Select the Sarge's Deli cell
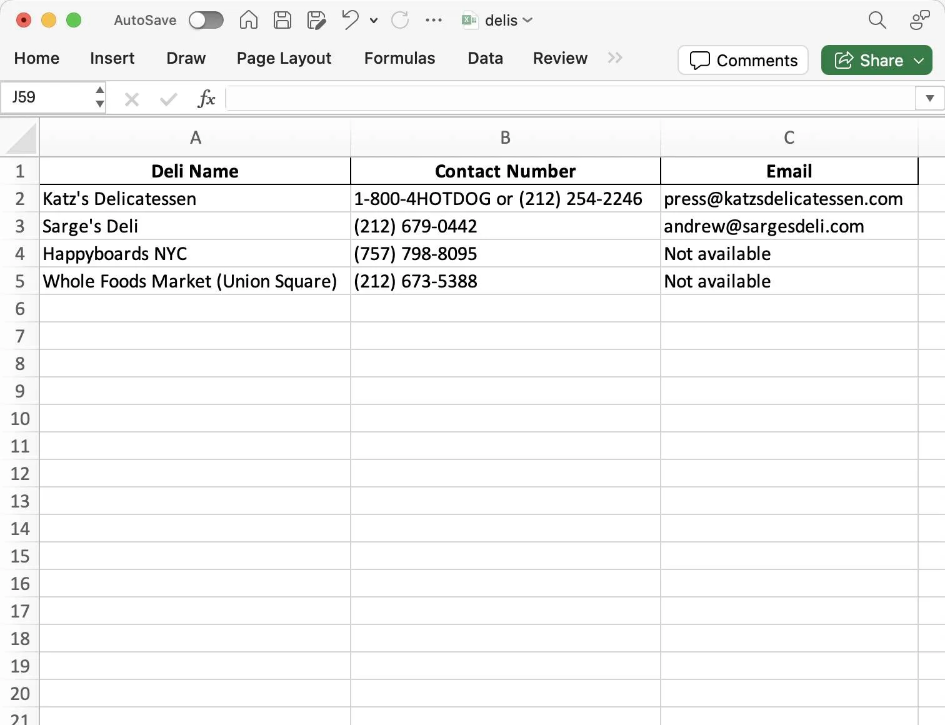The image size is (945, 725). (x=195, y=226)
